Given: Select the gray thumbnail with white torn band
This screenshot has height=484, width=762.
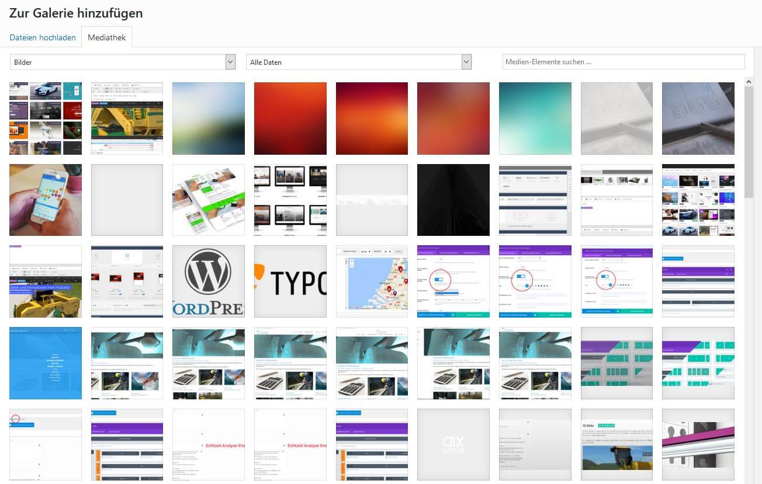Looking at the screenshot, I should (x=372, y=200).
